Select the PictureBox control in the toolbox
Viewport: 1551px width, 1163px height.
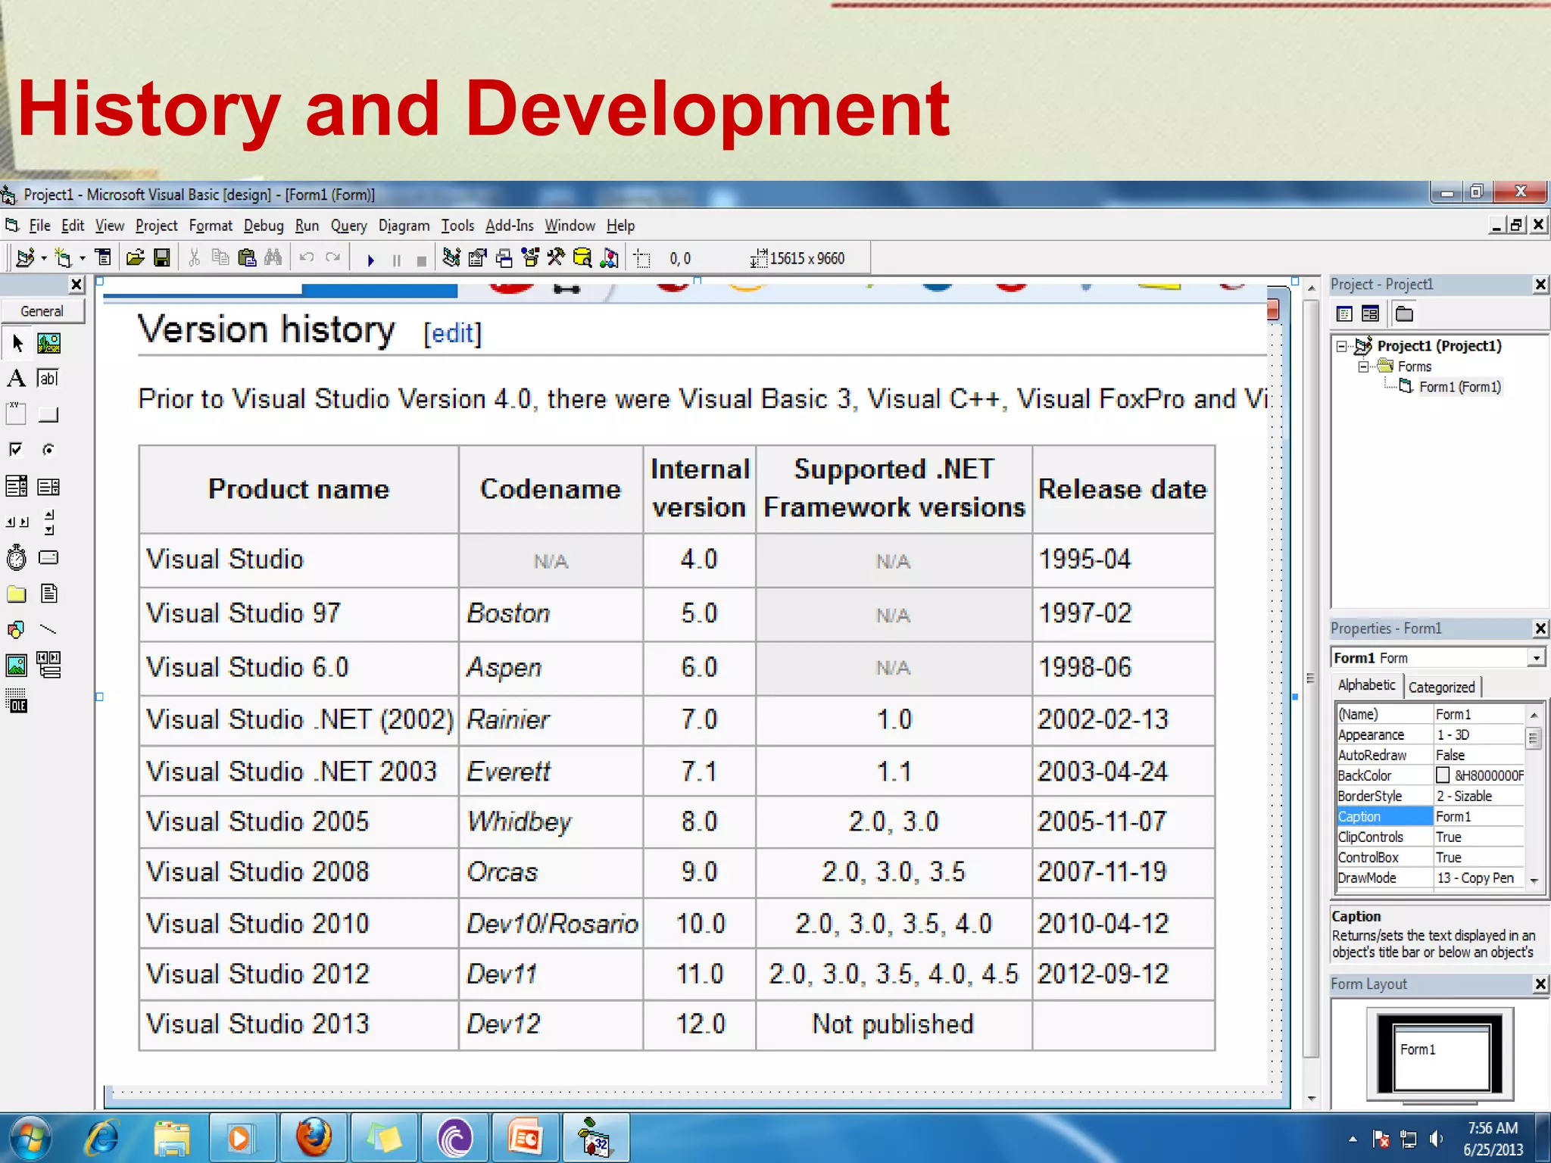tap(49, 344)
